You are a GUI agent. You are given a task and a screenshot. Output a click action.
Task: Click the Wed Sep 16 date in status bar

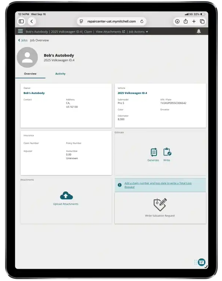pos(38,14)
